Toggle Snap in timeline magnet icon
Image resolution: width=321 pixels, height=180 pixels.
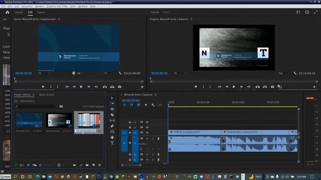click(131, 105)
